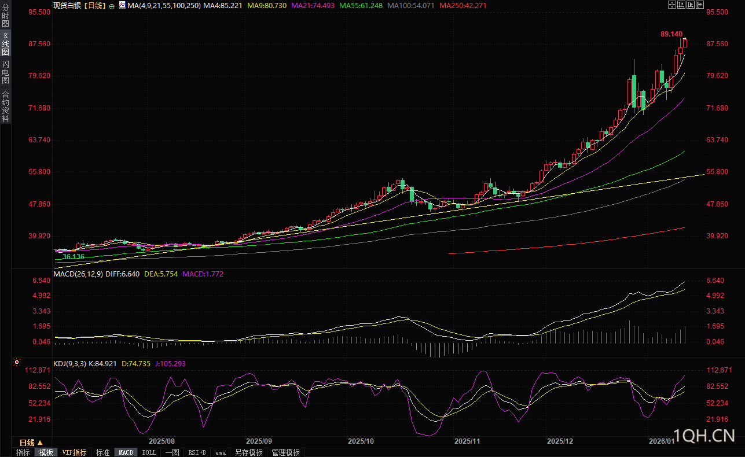Expand the 日线 period selector at bottom

pos(31,442)
